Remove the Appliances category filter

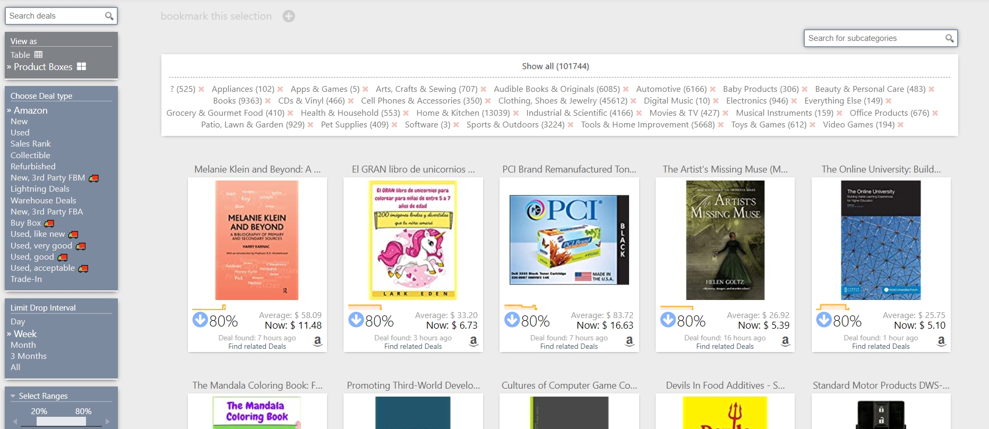pos(280,89)
